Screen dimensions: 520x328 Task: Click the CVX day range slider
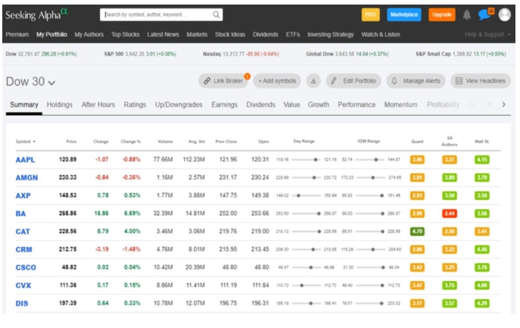click(306, 285)
